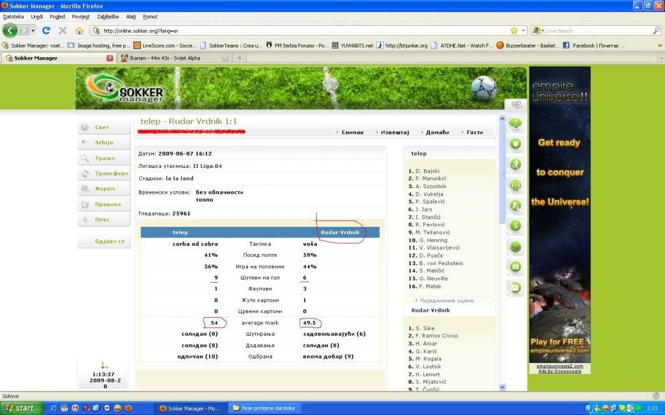Click the gears settings icon above the sidebar
This screenshot has width=665, height=415.
pos(516,104)
